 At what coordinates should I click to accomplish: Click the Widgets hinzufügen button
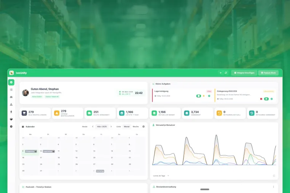244,73
